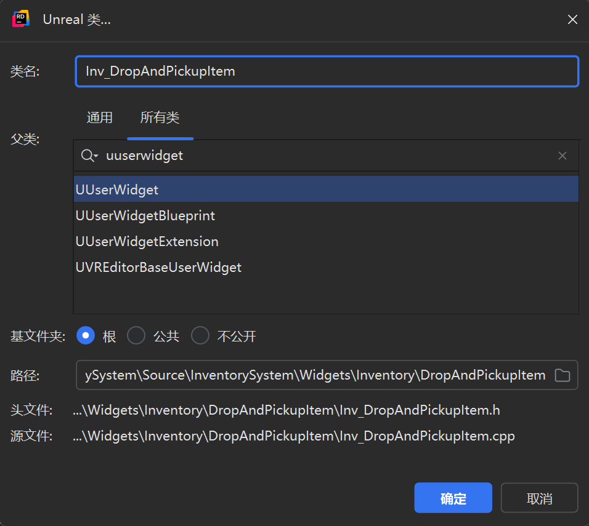Screen dimensions: 589x526
Task: Select the 根 radio button
Action: point(86,336)
